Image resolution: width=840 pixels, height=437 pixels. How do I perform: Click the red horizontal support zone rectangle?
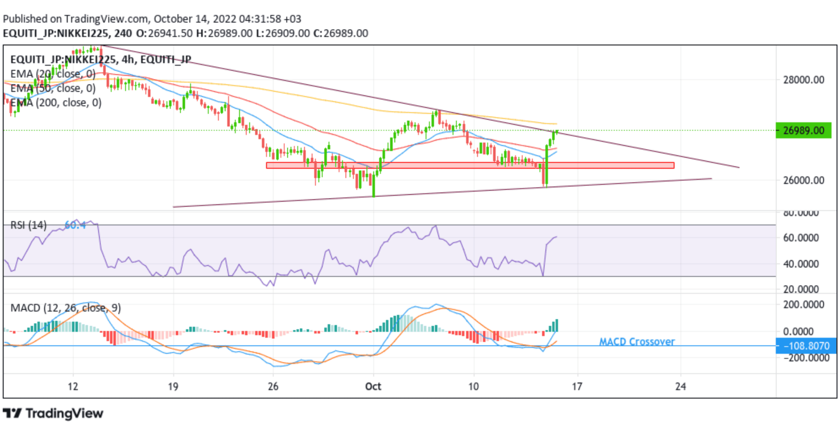coord(470,165)
